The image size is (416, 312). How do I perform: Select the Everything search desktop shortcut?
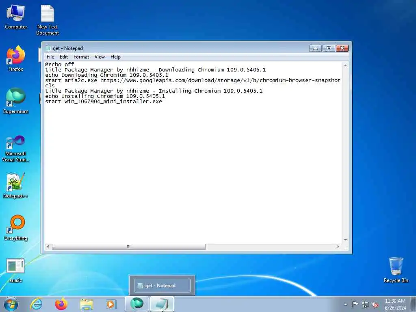[16, 228]
